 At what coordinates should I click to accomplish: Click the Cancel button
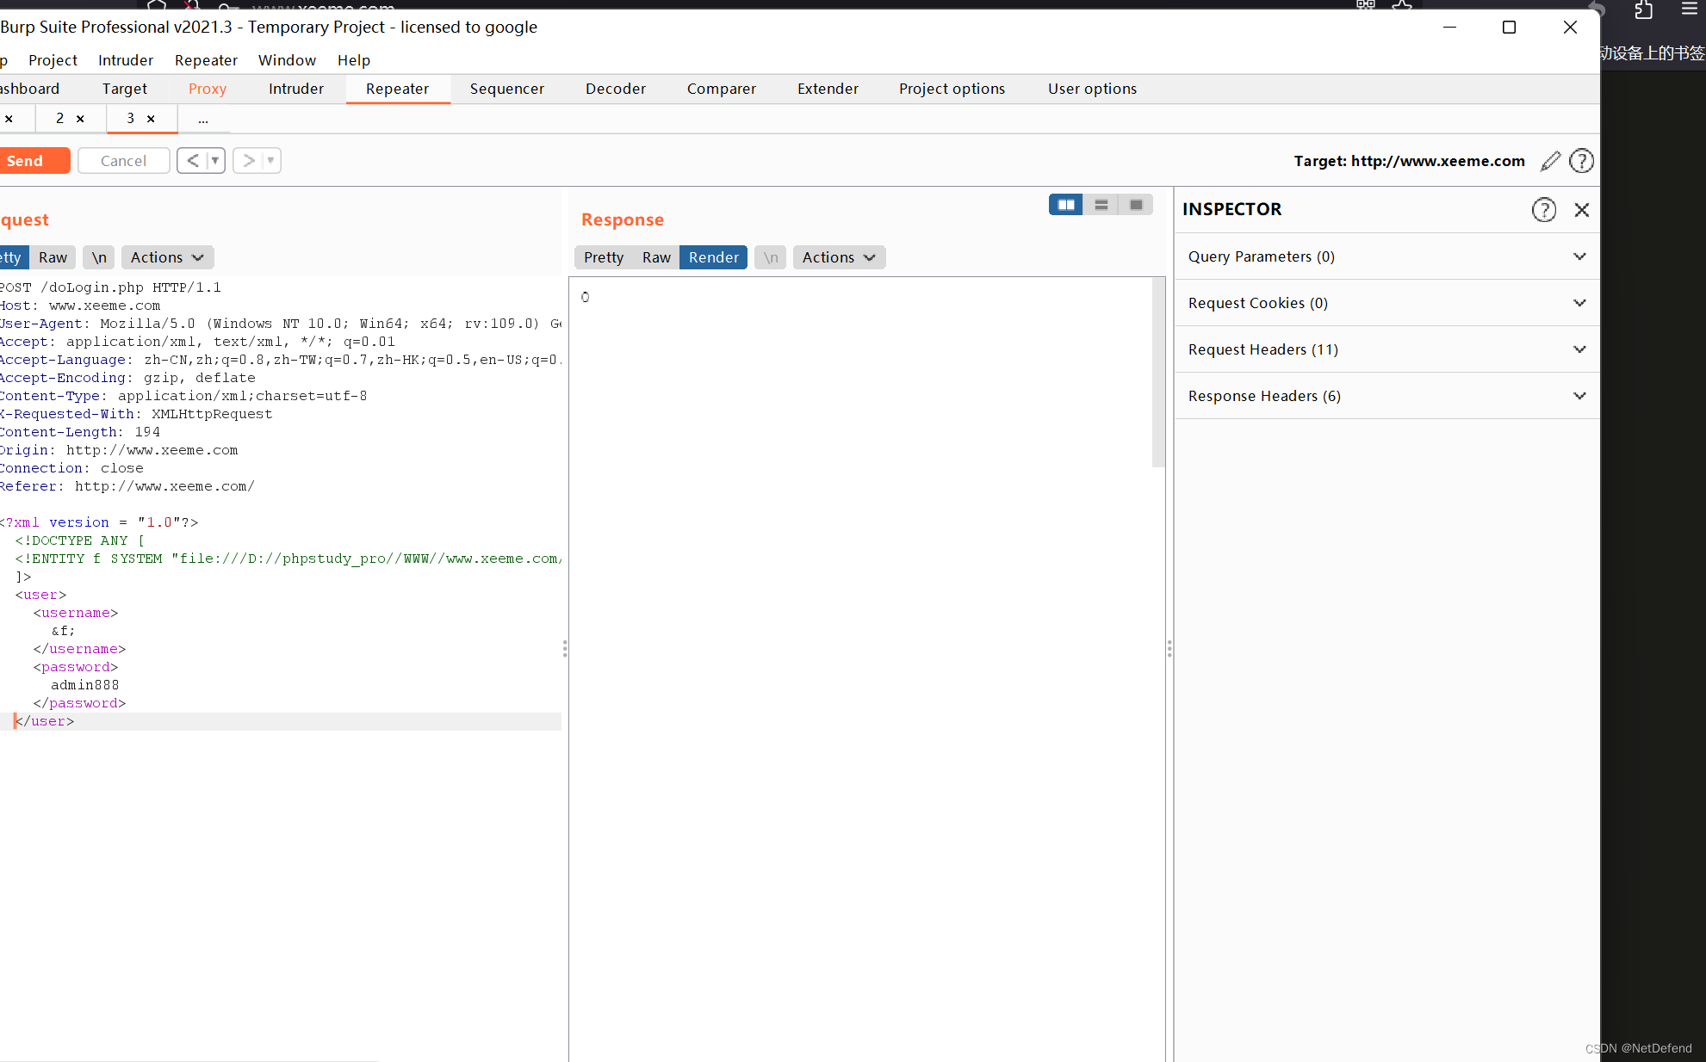[123, 161]
